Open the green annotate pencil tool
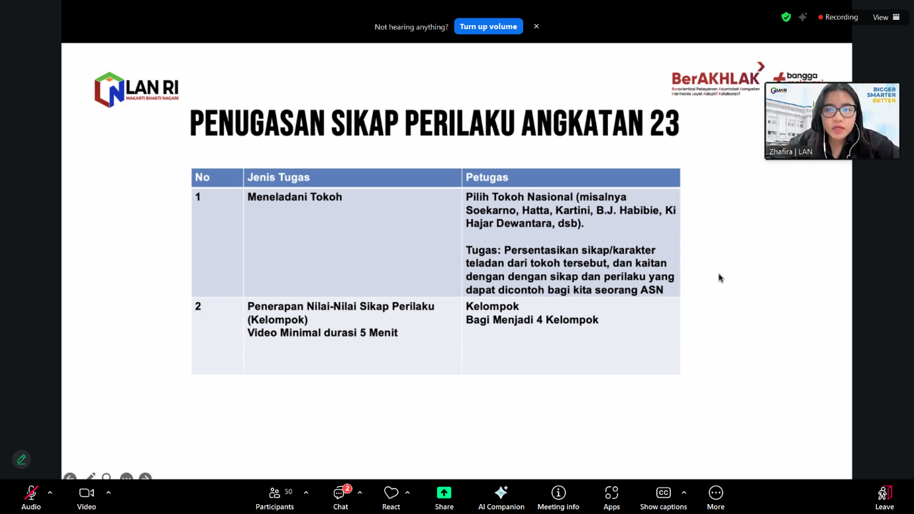Screen dimensions: 914x514 point(22,460)
